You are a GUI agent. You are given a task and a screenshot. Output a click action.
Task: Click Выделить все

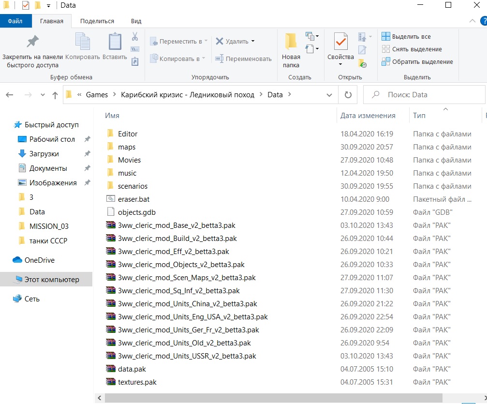406,37
